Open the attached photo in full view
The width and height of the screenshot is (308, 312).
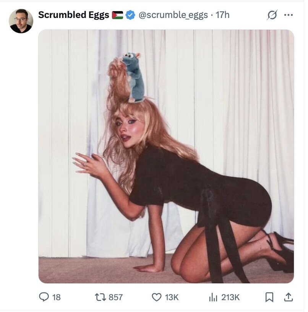click(166, 156)
